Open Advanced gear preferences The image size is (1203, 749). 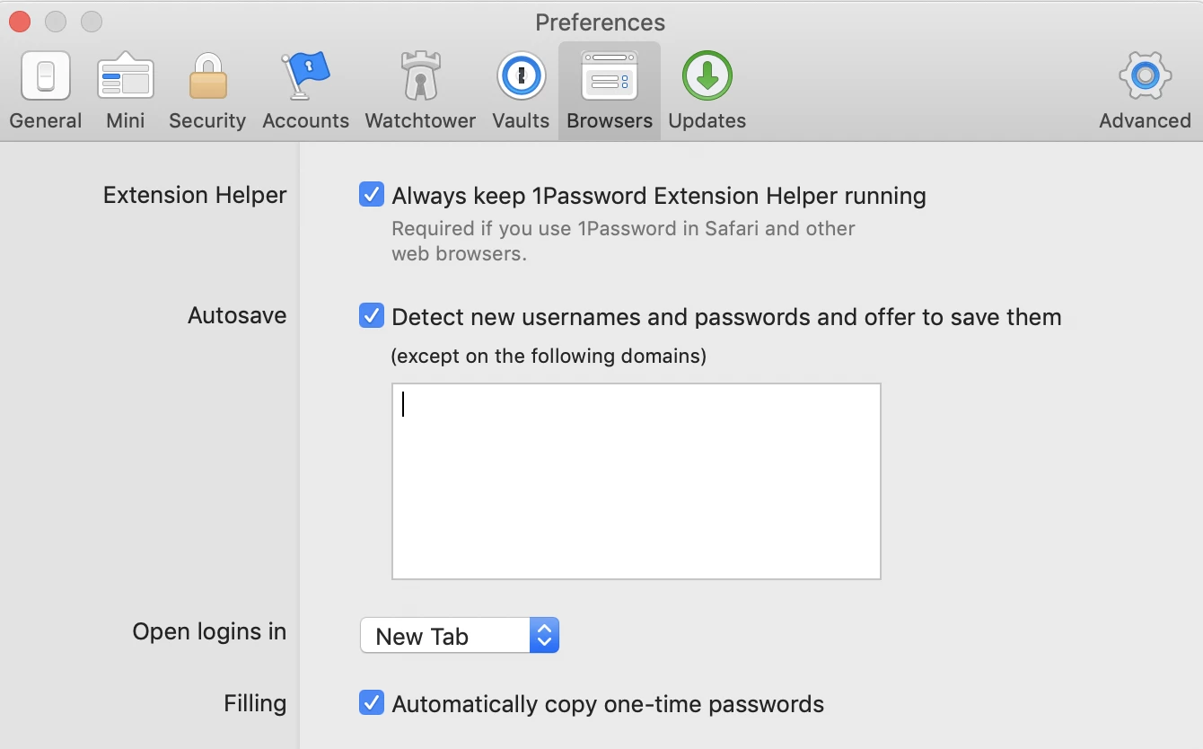[x=1145, y=75]
